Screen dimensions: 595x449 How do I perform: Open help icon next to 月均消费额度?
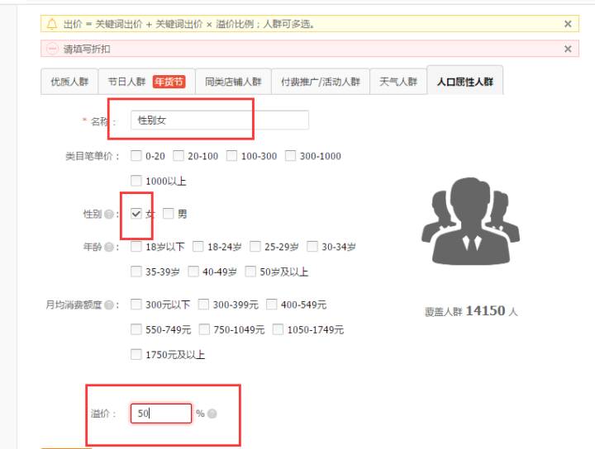click(x=109, y=305)
